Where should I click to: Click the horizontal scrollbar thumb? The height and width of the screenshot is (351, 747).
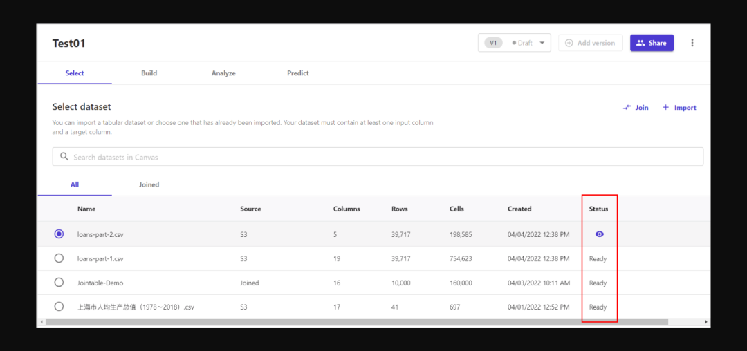[x=357, y=322]
